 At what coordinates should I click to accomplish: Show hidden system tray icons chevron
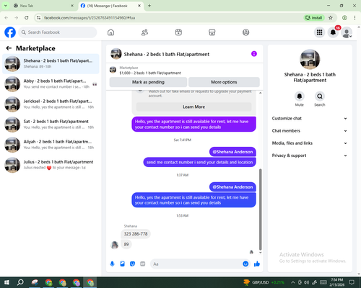pyautogui.click(x=292, y=282)
